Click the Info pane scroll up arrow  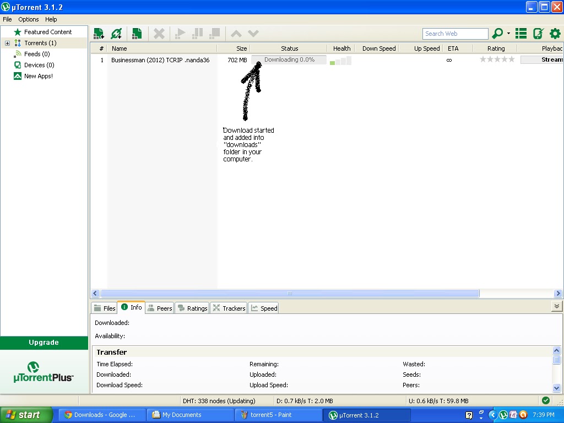(x=556, y=350)
